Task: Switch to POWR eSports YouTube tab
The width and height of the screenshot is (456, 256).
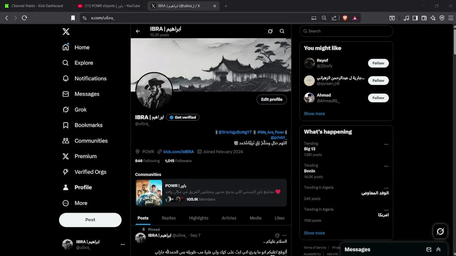Action: (109, 6)
